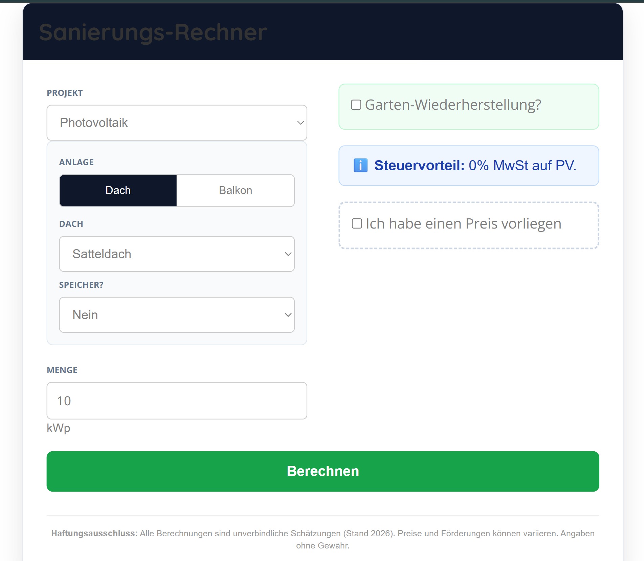This screenshot has width=644, height=561.
Task: Focus the Menge input field containing 10
Action: [177, 401]
